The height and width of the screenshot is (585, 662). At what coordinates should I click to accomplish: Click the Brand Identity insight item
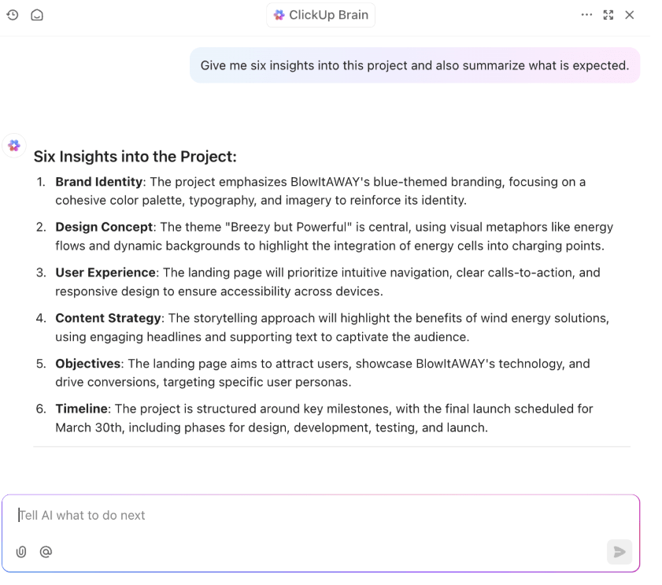(321, 191)
